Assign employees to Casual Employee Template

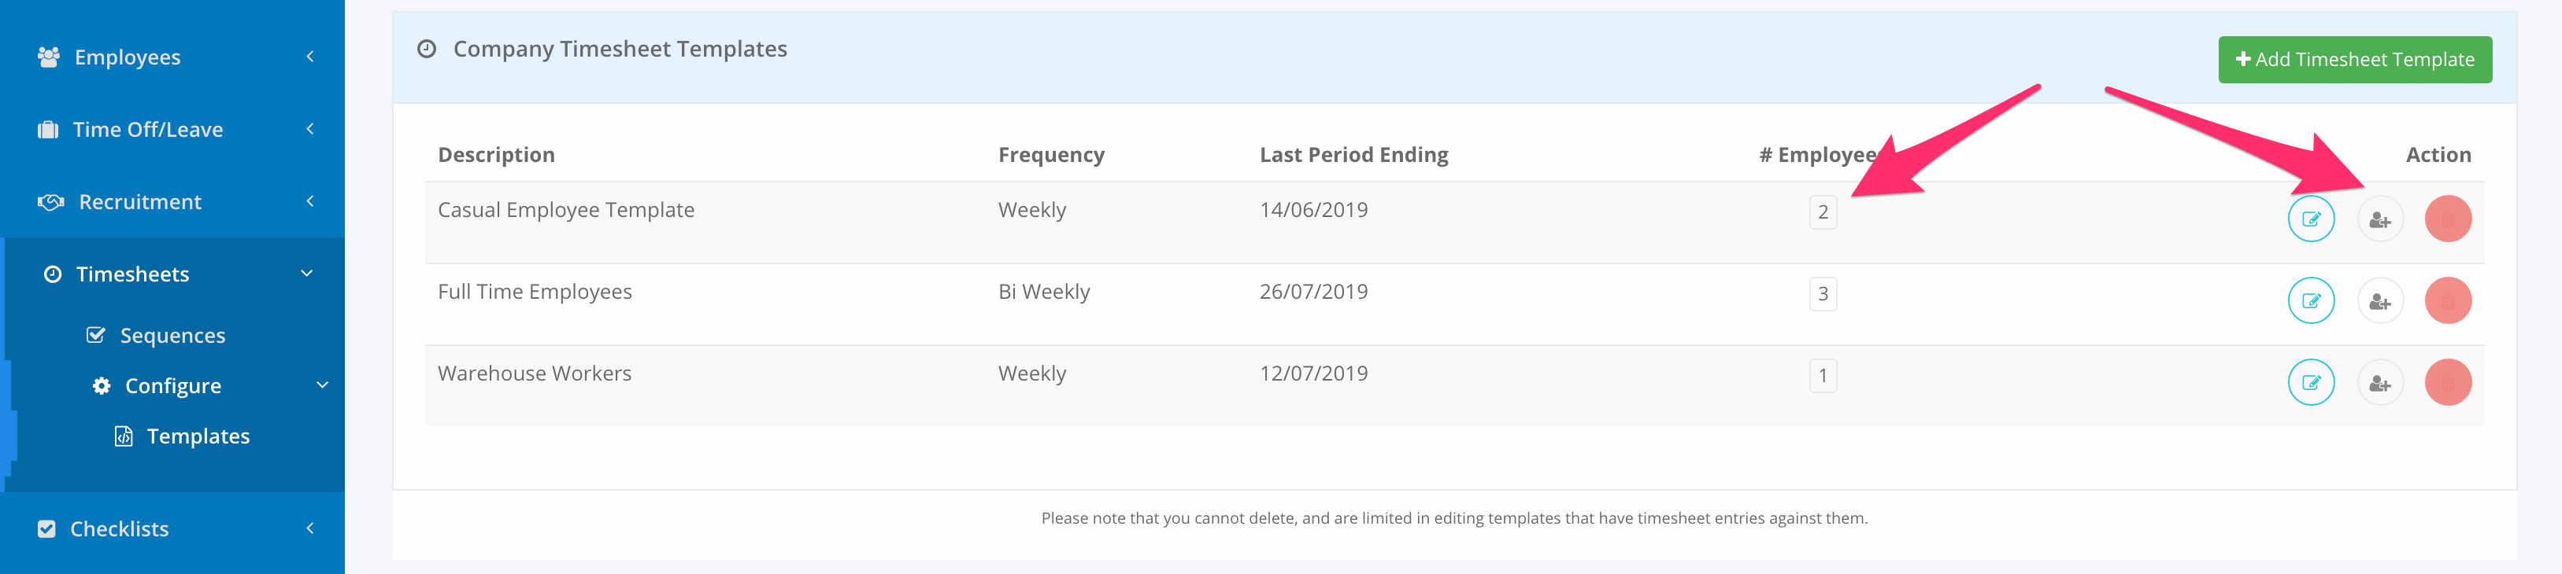tap(2379, 219)
